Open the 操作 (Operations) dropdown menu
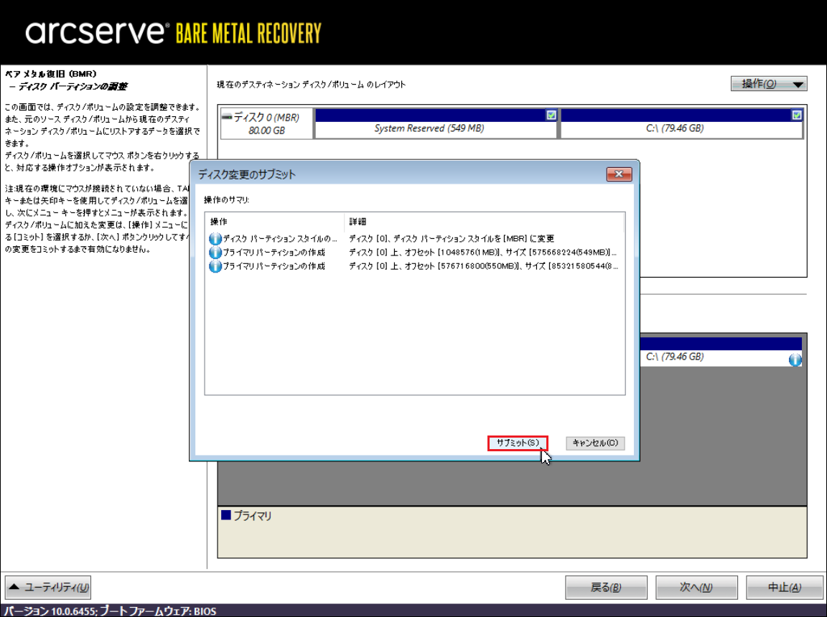827x617 pixels. tap(769, 84)
